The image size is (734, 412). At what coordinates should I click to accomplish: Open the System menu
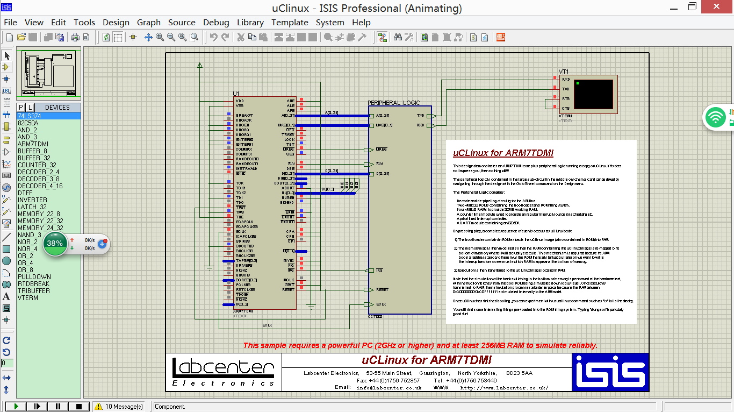tap(330, 23)
